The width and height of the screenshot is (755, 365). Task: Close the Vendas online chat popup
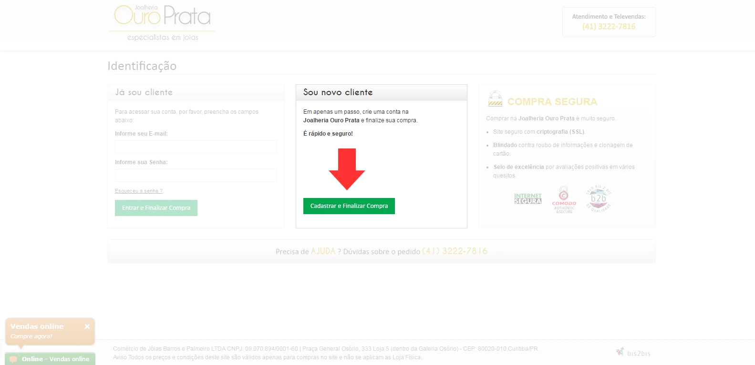tap(87, 326)
